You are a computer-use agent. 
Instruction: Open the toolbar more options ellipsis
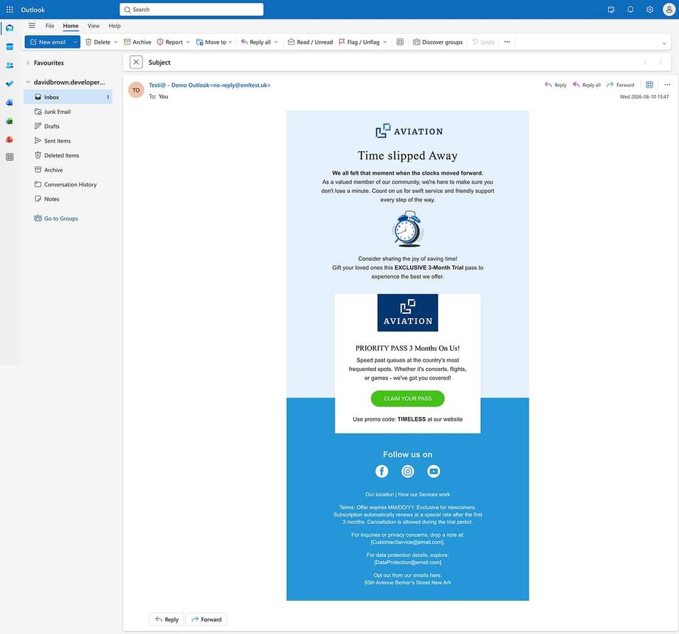click(x=507, y=42)
